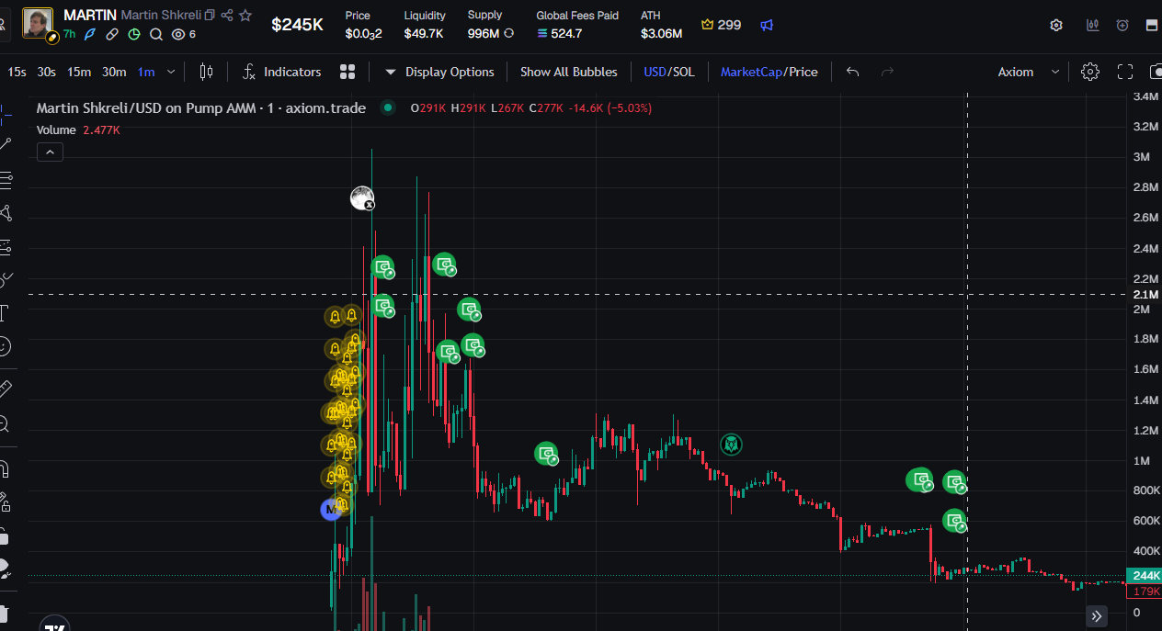Open the token's link icon
The image size is (1162, 631).
(x=112, y=34)
